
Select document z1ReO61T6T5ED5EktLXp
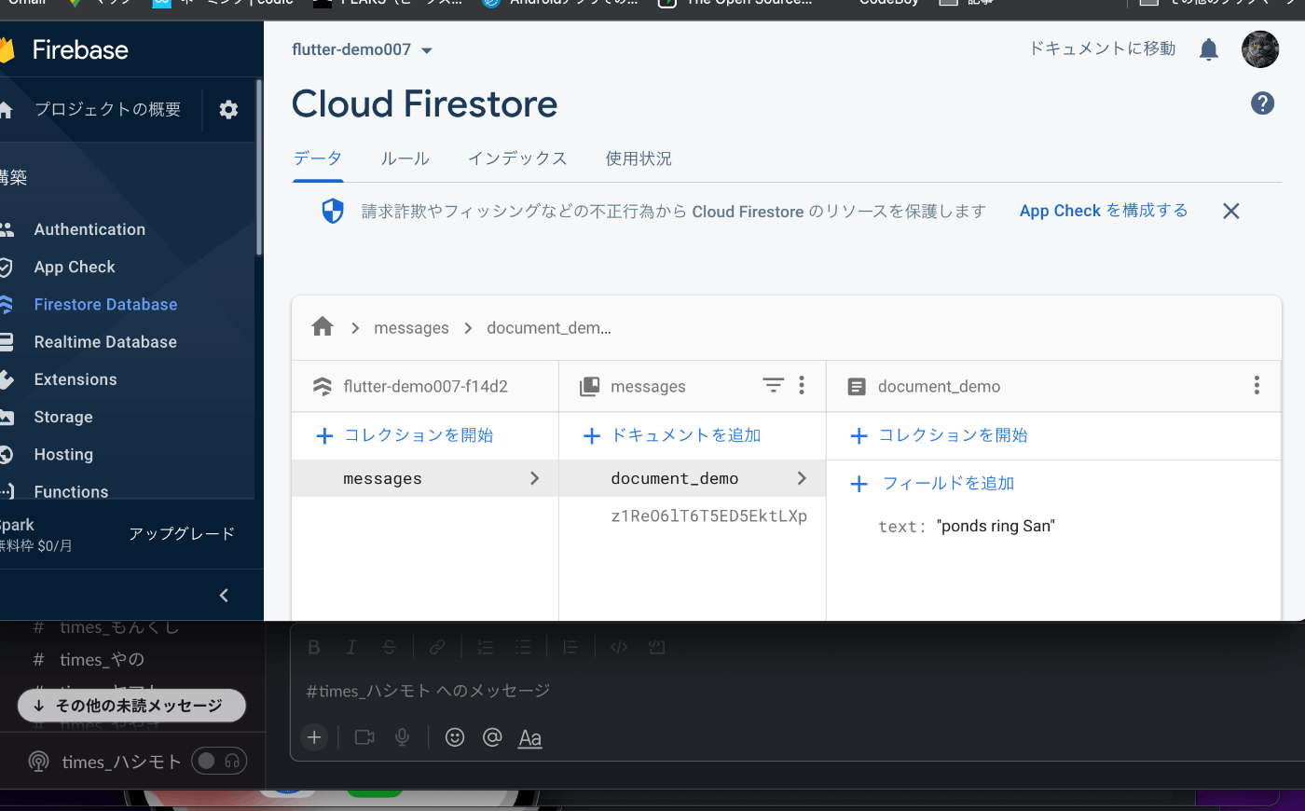click(x=708, y=515)
